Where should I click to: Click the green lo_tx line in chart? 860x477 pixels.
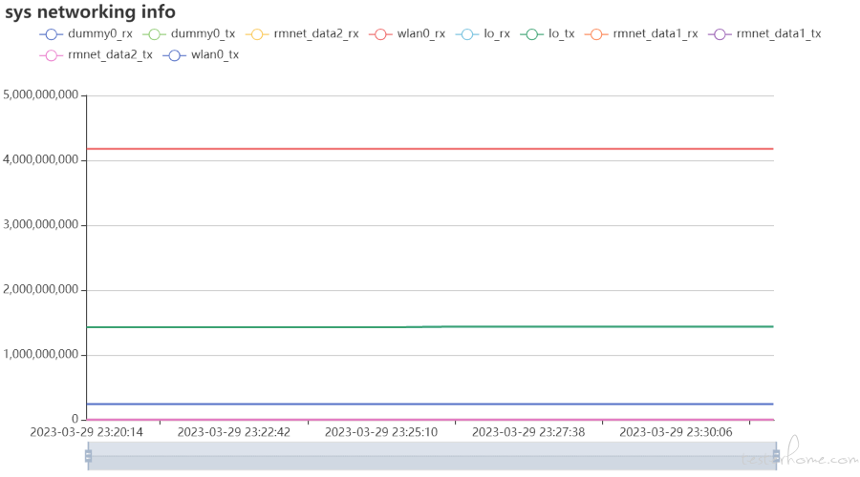pyautogui.click(x=430, y=327)
